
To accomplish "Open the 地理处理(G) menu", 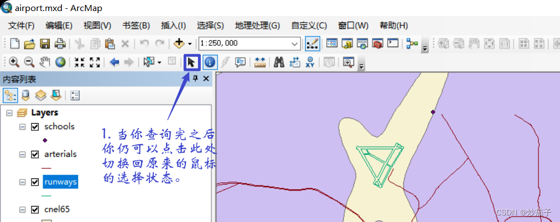I will pos(257,25).
